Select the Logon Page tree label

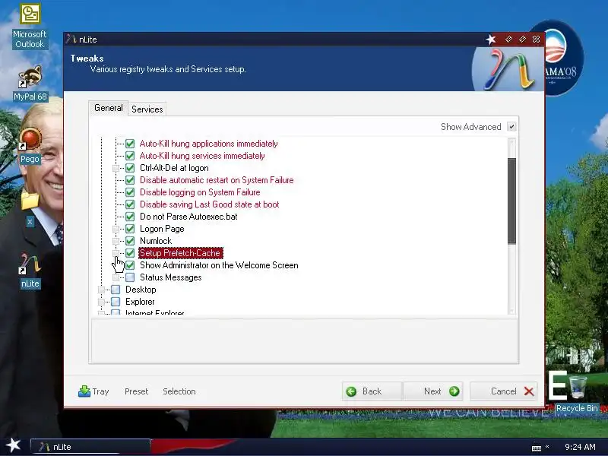coord(162,229)
